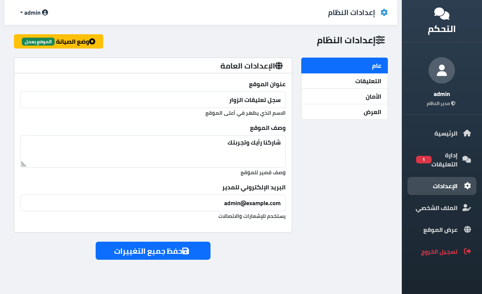Click the comments management chat icon
This screenshot has height=294, width=482.
(x=467, y=160)
